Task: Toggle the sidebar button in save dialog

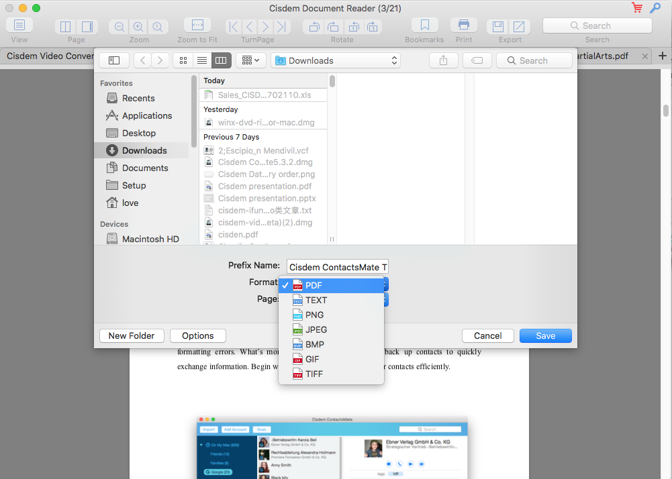Action: 114,60
